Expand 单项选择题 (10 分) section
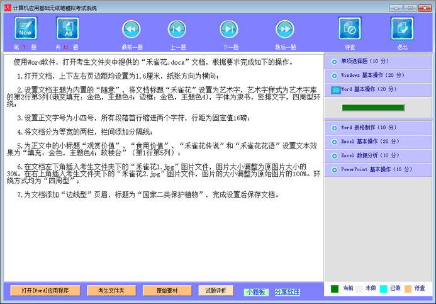Image resolution: width=436 pixels, height=304 pixels. click(x=379, y=62)
